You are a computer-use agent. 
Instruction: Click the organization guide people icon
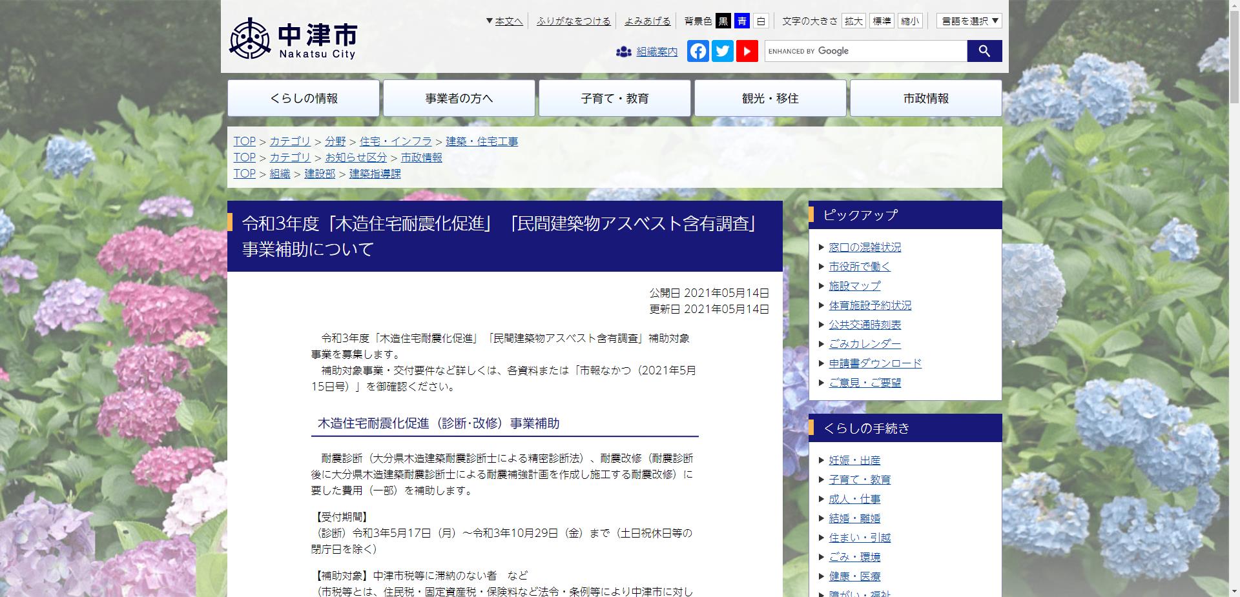[x=623, y=51]
